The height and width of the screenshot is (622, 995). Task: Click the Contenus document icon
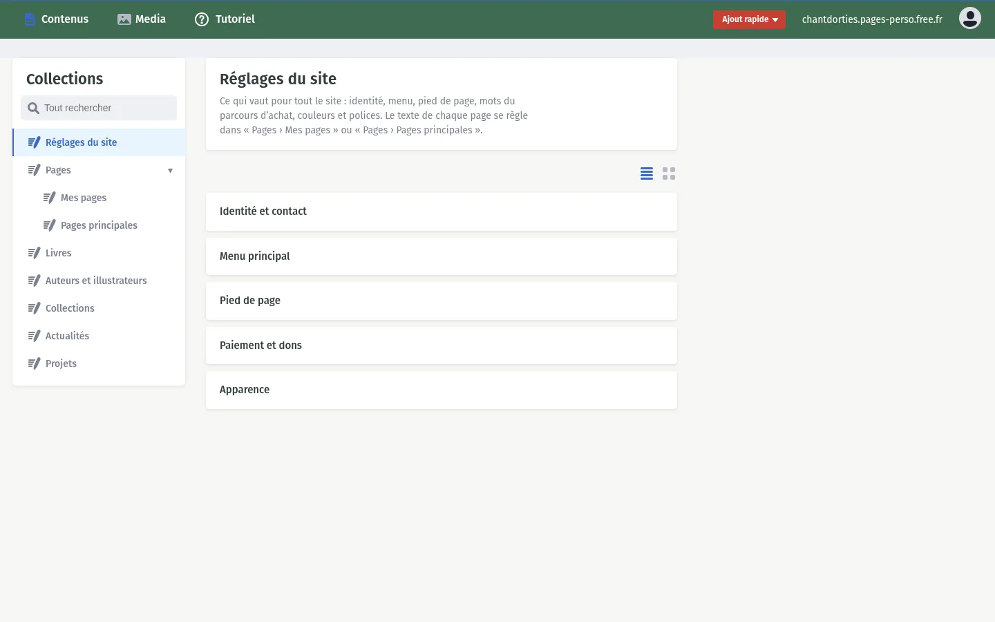click(x=30, y=19)
